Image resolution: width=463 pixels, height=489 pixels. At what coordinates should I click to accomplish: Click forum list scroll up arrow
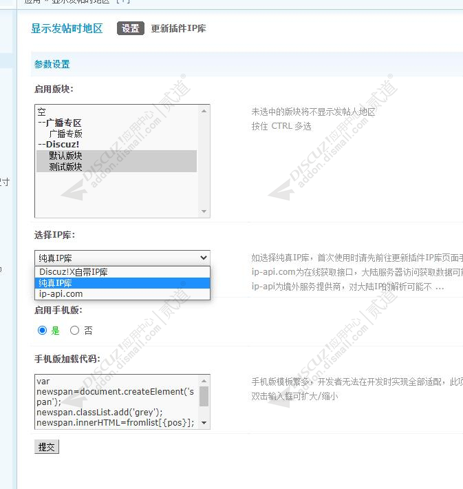[x=204, y=111]
